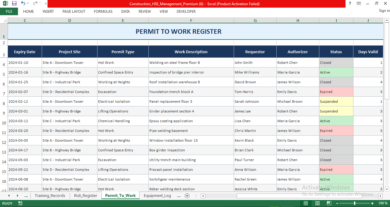Switch to the HOME ribbon tab
Screen dimensions: 390x207
29,12
